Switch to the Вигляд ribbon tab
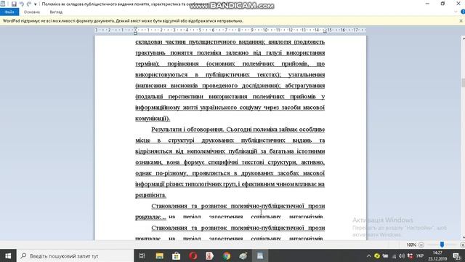The image size is (465, 262). tap(56, 12)
